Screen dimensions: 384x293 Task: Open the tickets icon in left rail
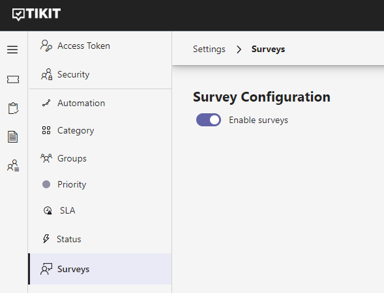pyautogui.click(x=13, y=79)
